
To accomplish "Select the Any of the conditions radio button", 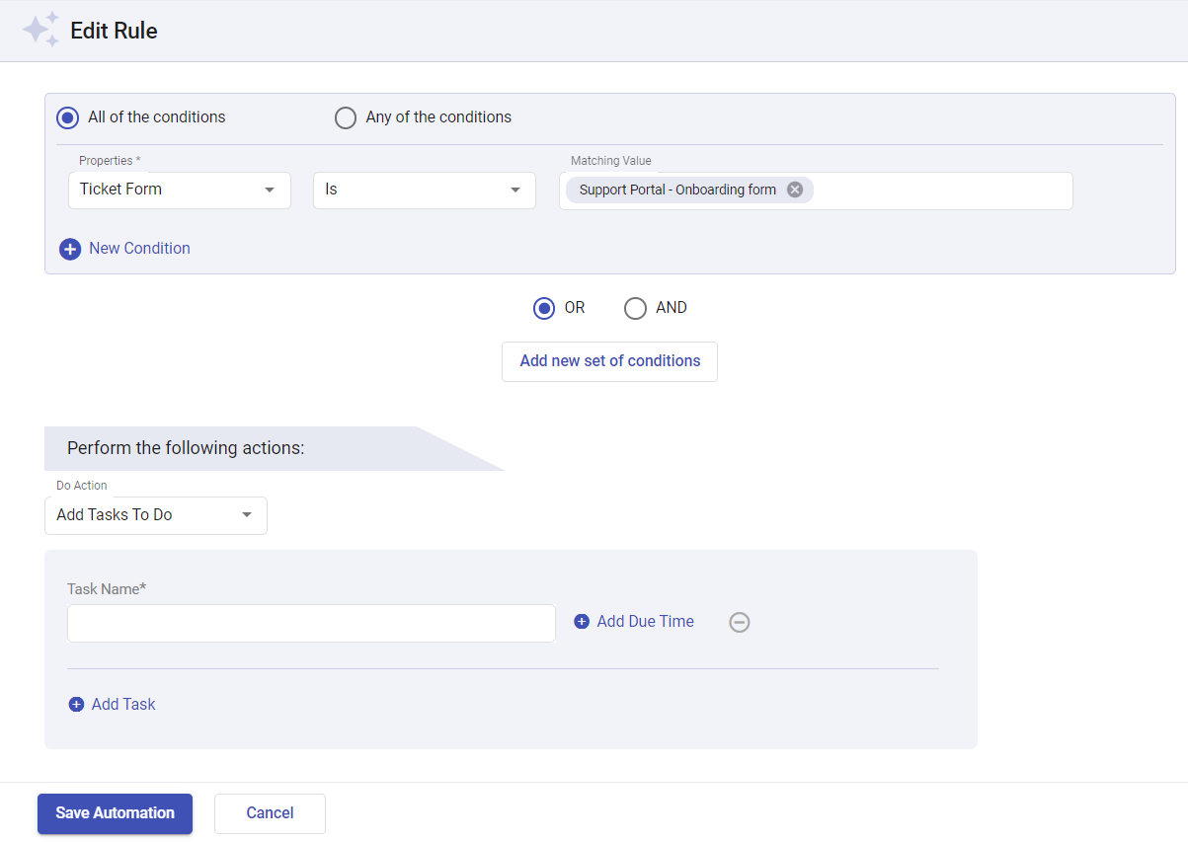I will 346,116.
